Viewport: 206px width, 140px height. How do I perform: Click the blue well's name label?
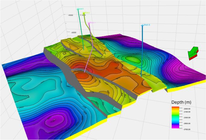click(x=147, y=25)
